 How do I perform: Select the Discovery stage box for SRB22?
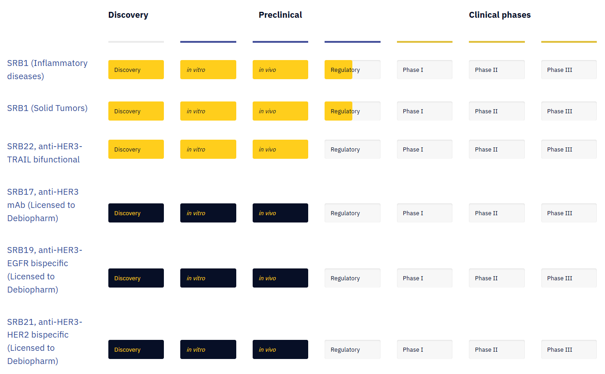[136, 149]
